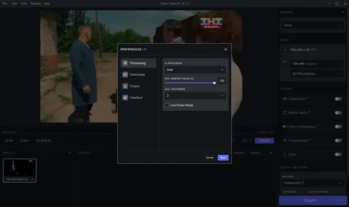Viewport: 349px width, 207px height.
Task: Open the Output download icon
Action: [x=125, y=86]
